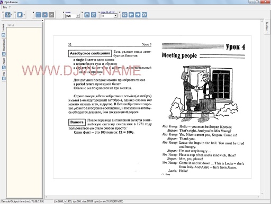Open the ? help menu

coord(10,7)
